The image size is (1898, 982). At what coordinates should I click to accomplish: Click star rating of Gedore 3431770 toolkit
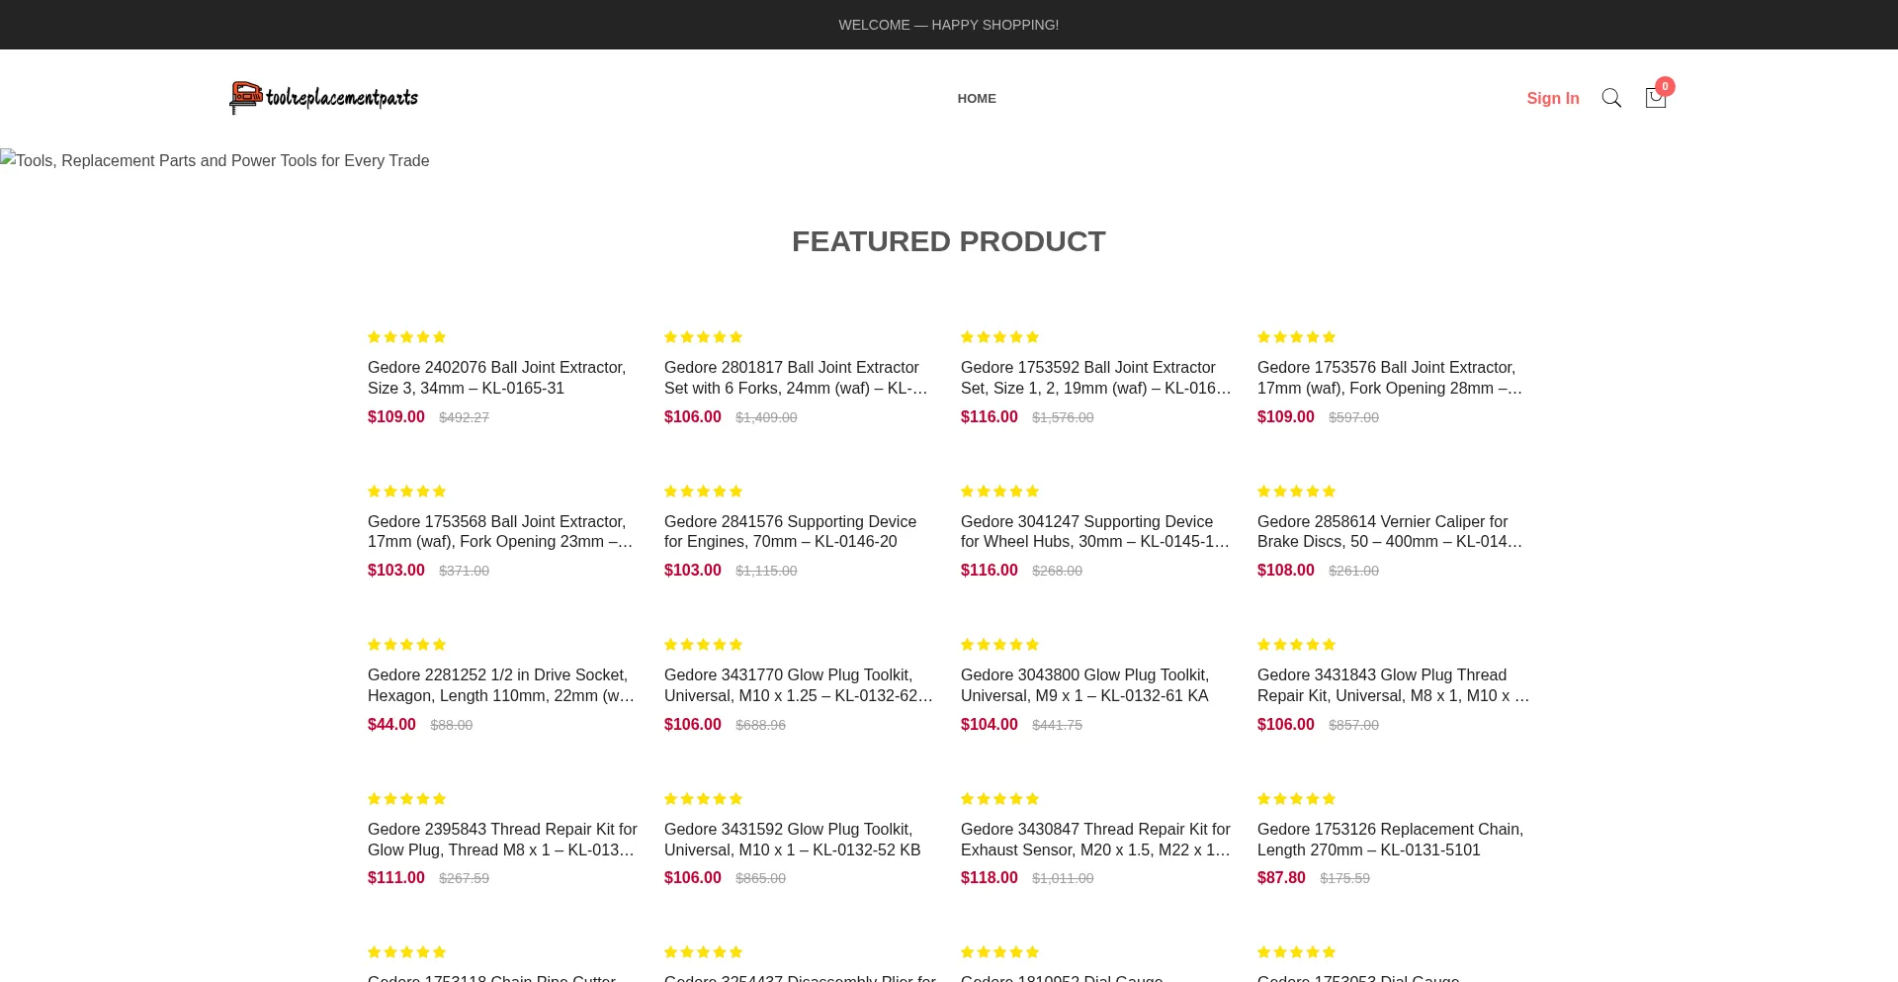(703, 645)
